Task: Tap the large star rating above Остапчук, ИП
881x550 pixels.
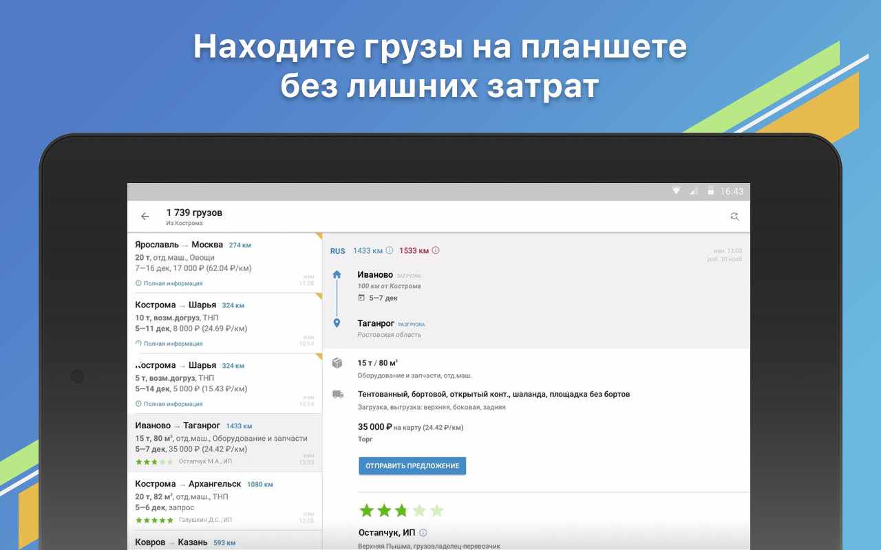Action: click(401, 510)
